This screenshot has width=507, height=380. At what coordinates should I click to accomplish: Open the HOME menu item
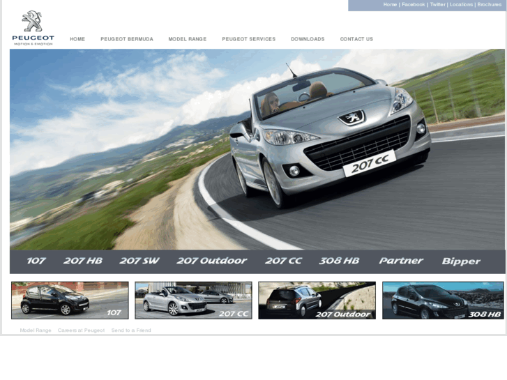(x=77, y=39)
